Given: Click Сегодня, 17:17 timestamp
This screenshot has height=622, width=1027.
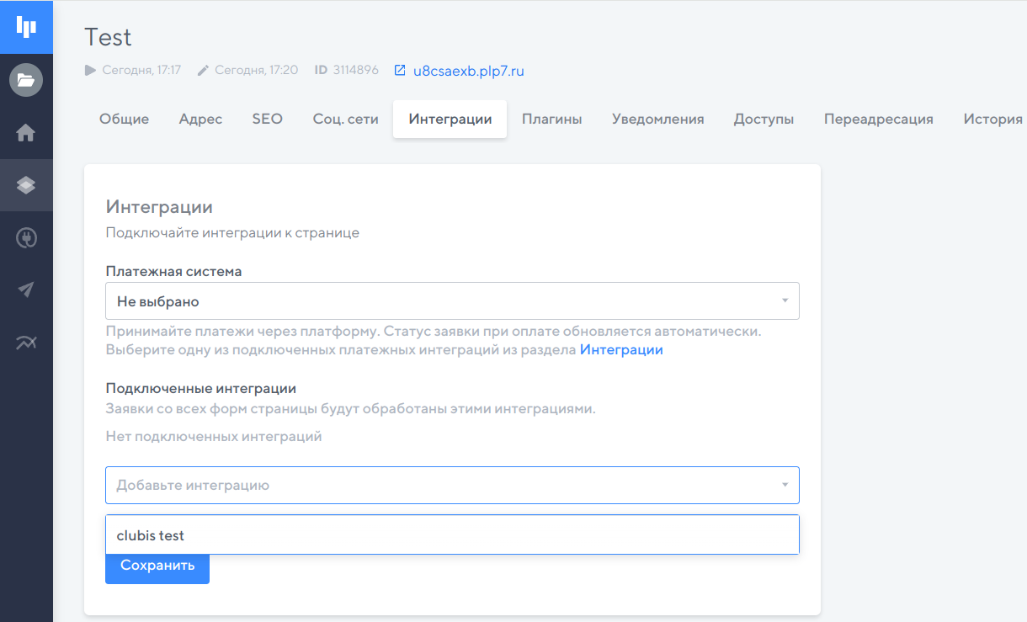Looking at the screenshot, I should coord(141,71).
